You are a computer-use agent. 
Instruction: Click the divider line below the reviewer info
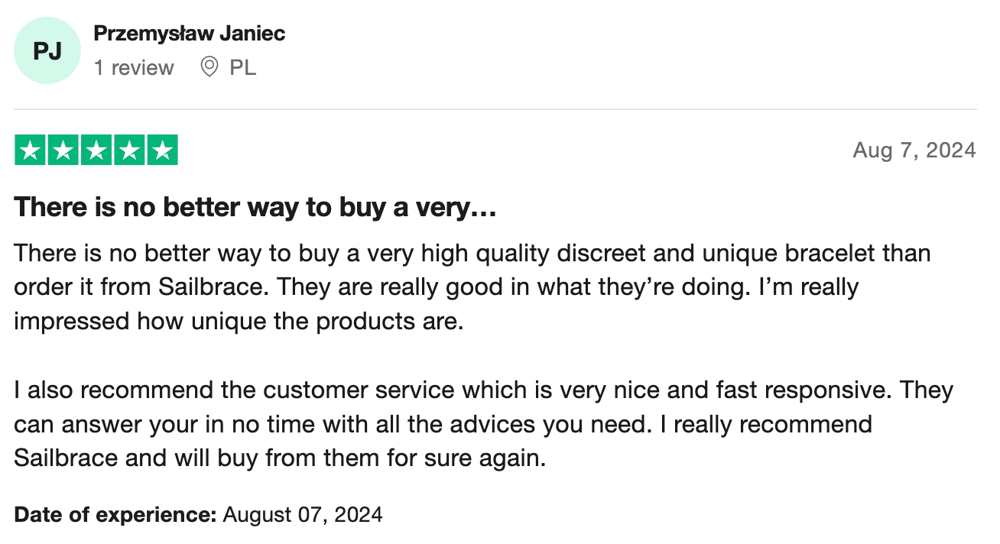(495, 109)
